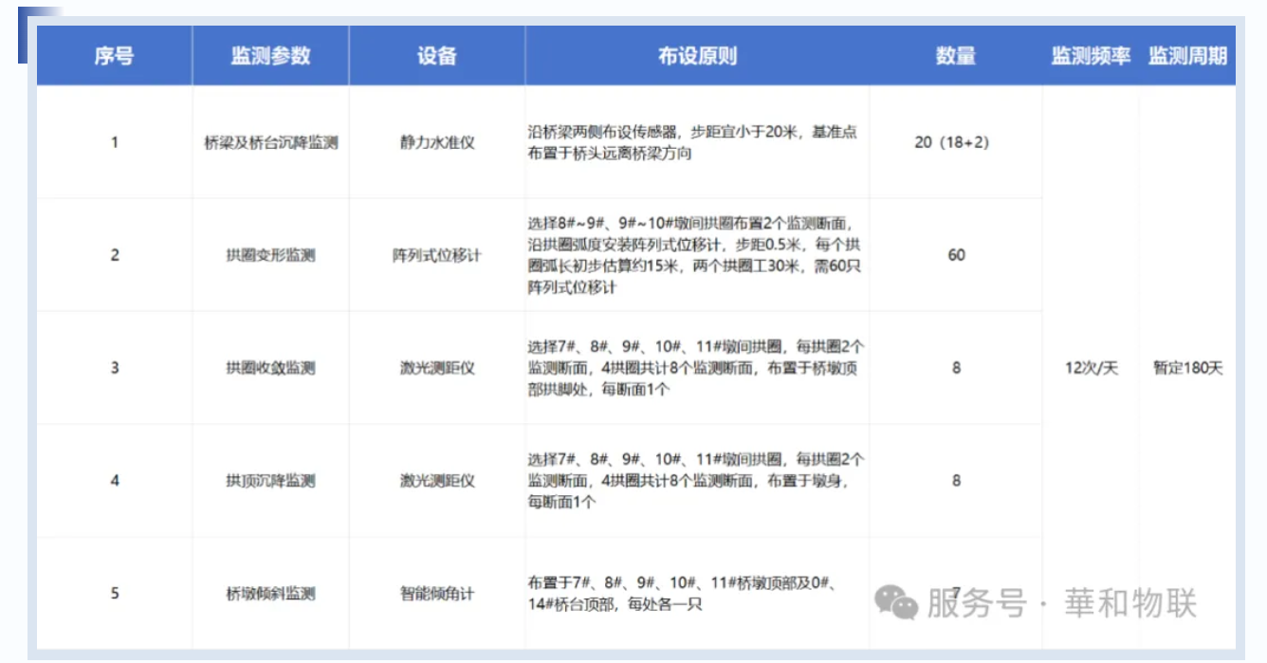Select the 拱圈变形监测 cell
1267x663 pixels.
[x=270, y=255]
